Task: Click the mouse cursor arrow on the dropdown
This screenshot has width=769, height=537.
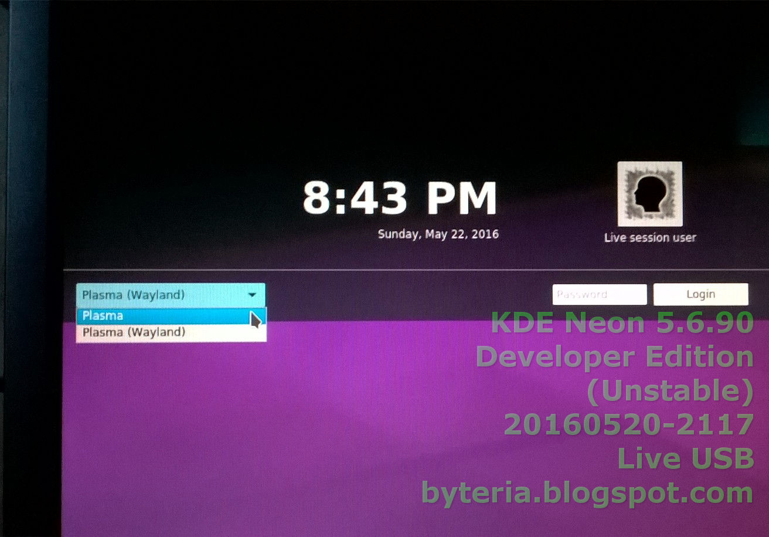Action: pos(256,321)
